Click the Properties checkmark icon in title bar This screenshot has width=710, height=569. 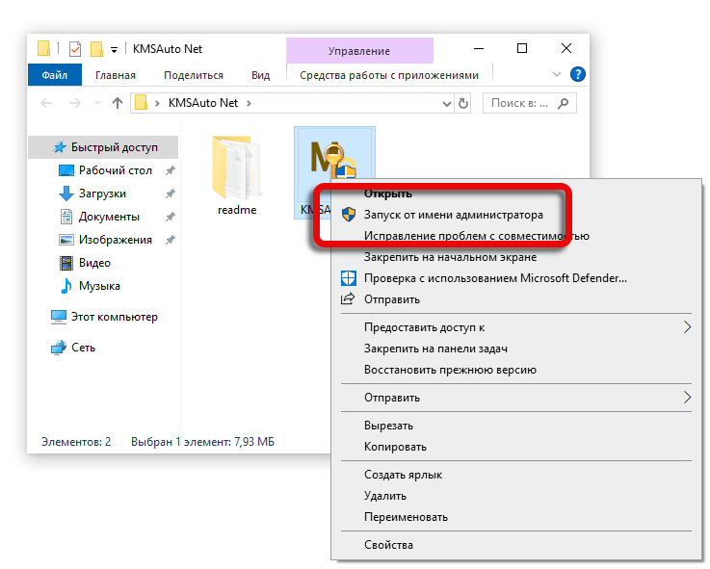tap(75, 49)
